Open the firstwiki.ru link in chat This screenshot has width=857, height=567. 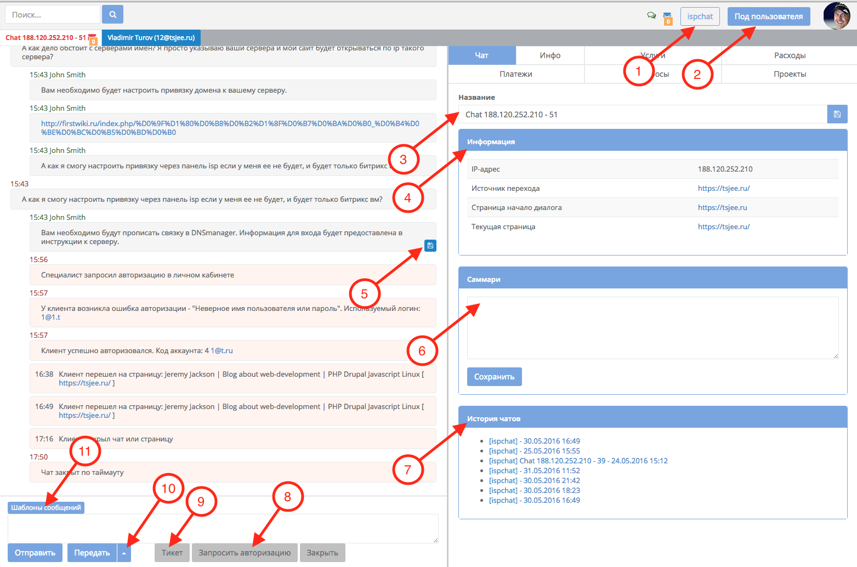230,128
